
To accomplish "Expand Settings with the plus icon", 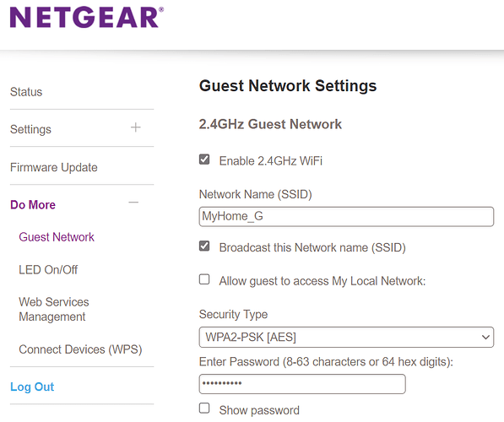I will (136, 127).
